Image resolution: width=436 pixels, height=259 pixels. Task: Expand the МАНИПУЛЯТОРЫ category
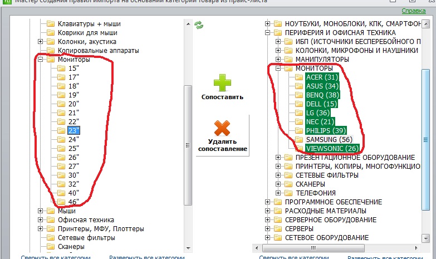tap(278, 59)
